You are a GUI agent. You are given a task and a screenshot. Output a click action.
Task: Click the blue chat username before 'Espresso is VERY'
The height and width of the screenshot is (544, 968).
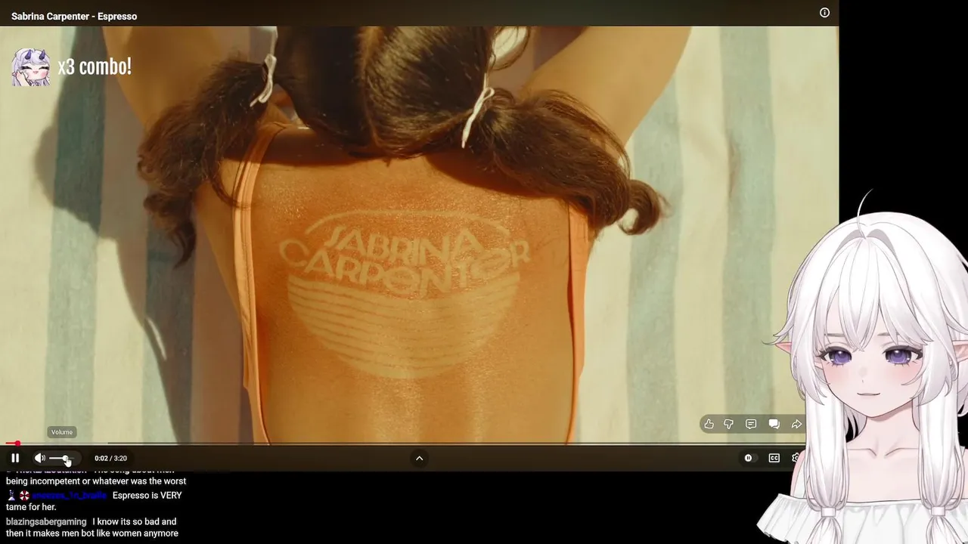tap(69, 496)
